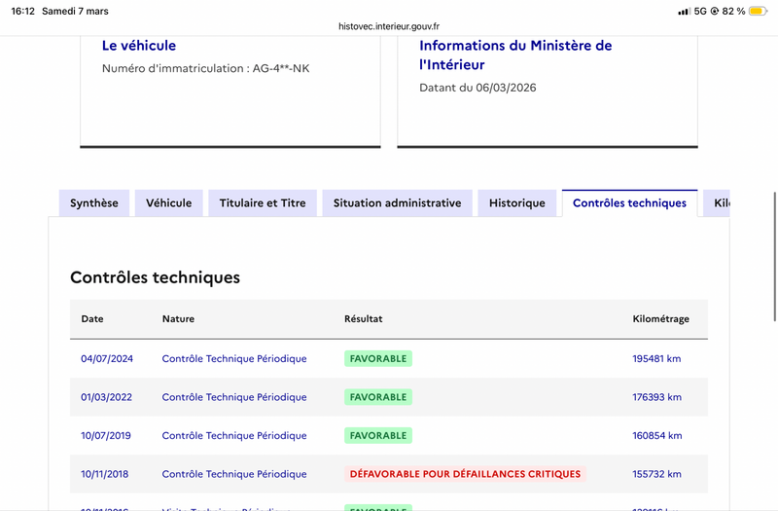This screenshot has width=778, height=511.
Task: Select the Contrôles techniques tab
Action: (x=629, y=203)
